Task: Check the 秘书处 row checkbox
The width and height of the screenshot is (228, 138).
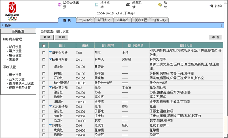Action: [x=43, y=73]
